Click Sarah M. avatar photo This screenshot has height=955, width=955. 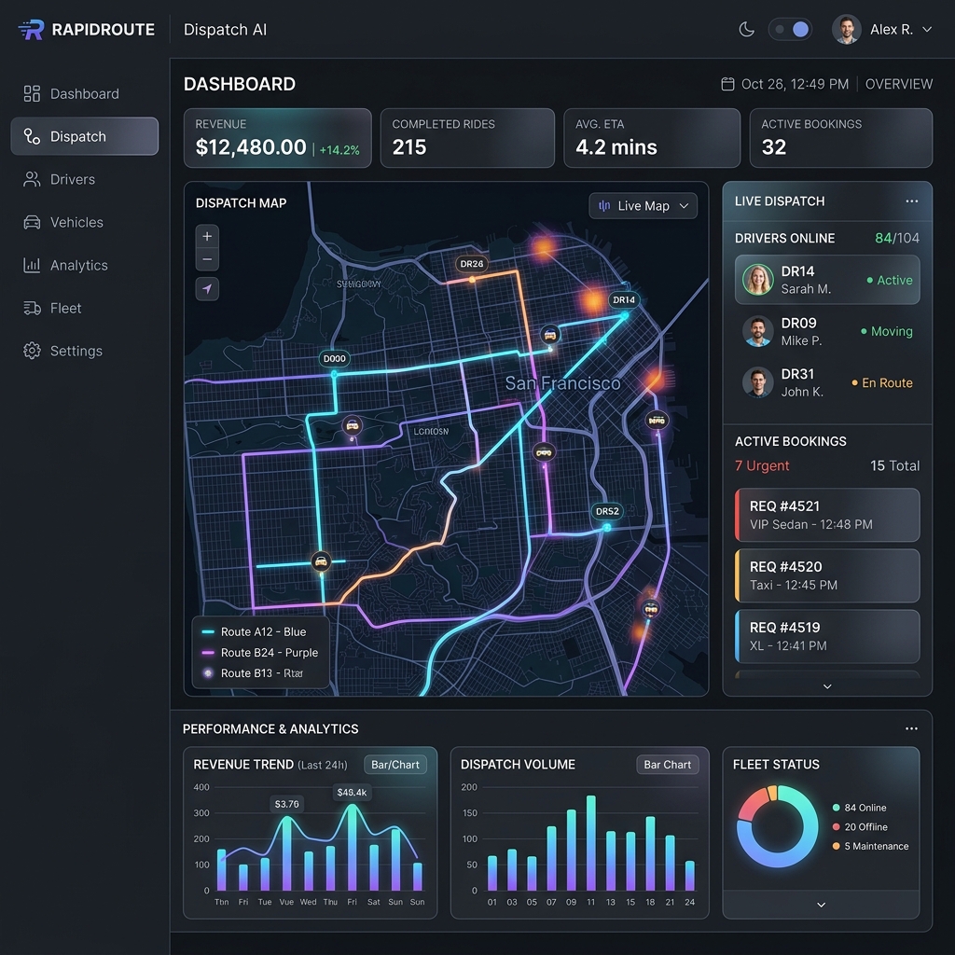coord(757,280)
